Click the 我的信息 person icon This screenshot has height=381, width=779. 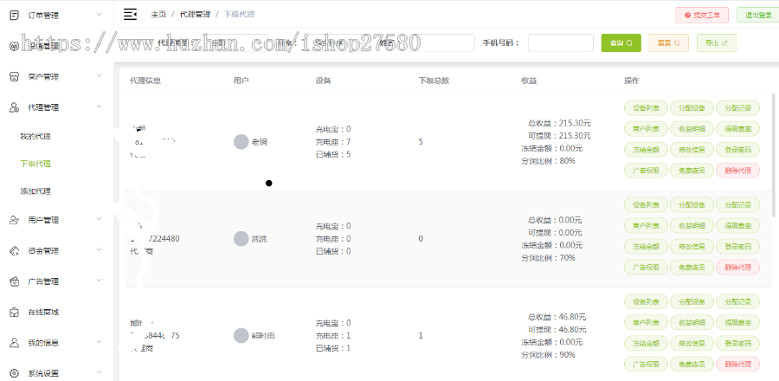[x=14, y=342]
